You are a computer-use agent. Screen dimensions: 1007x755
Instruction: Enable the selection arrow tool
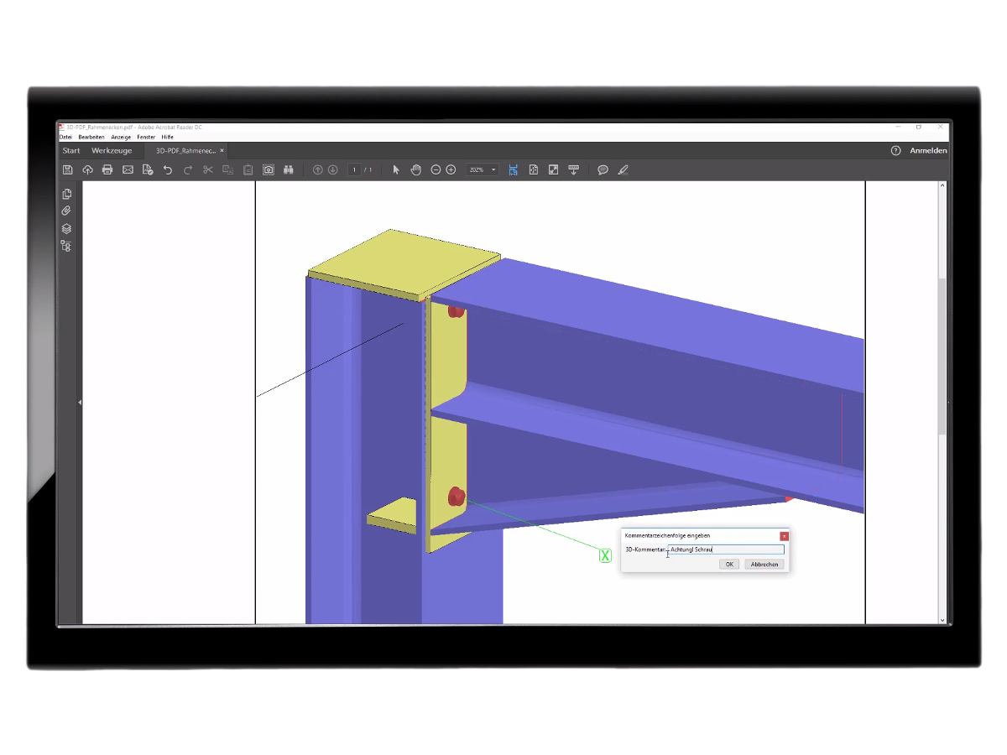click(396, 169)
